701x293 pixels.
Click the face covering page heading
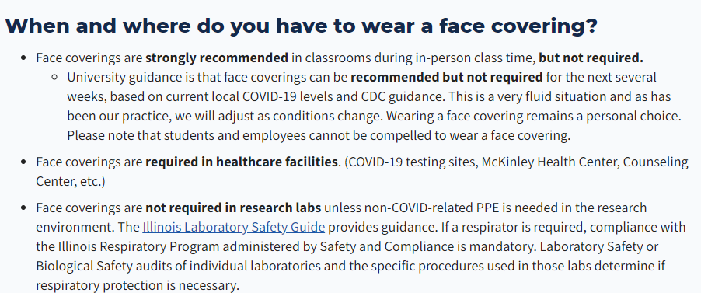point(301,26)
